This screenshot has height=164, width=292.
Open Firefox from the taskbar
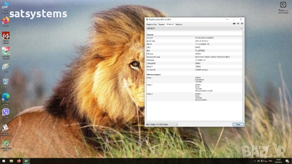[x=19, y=161]
